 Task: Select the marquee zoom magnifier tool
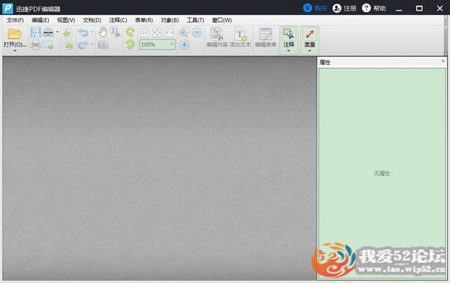[184, 32]
